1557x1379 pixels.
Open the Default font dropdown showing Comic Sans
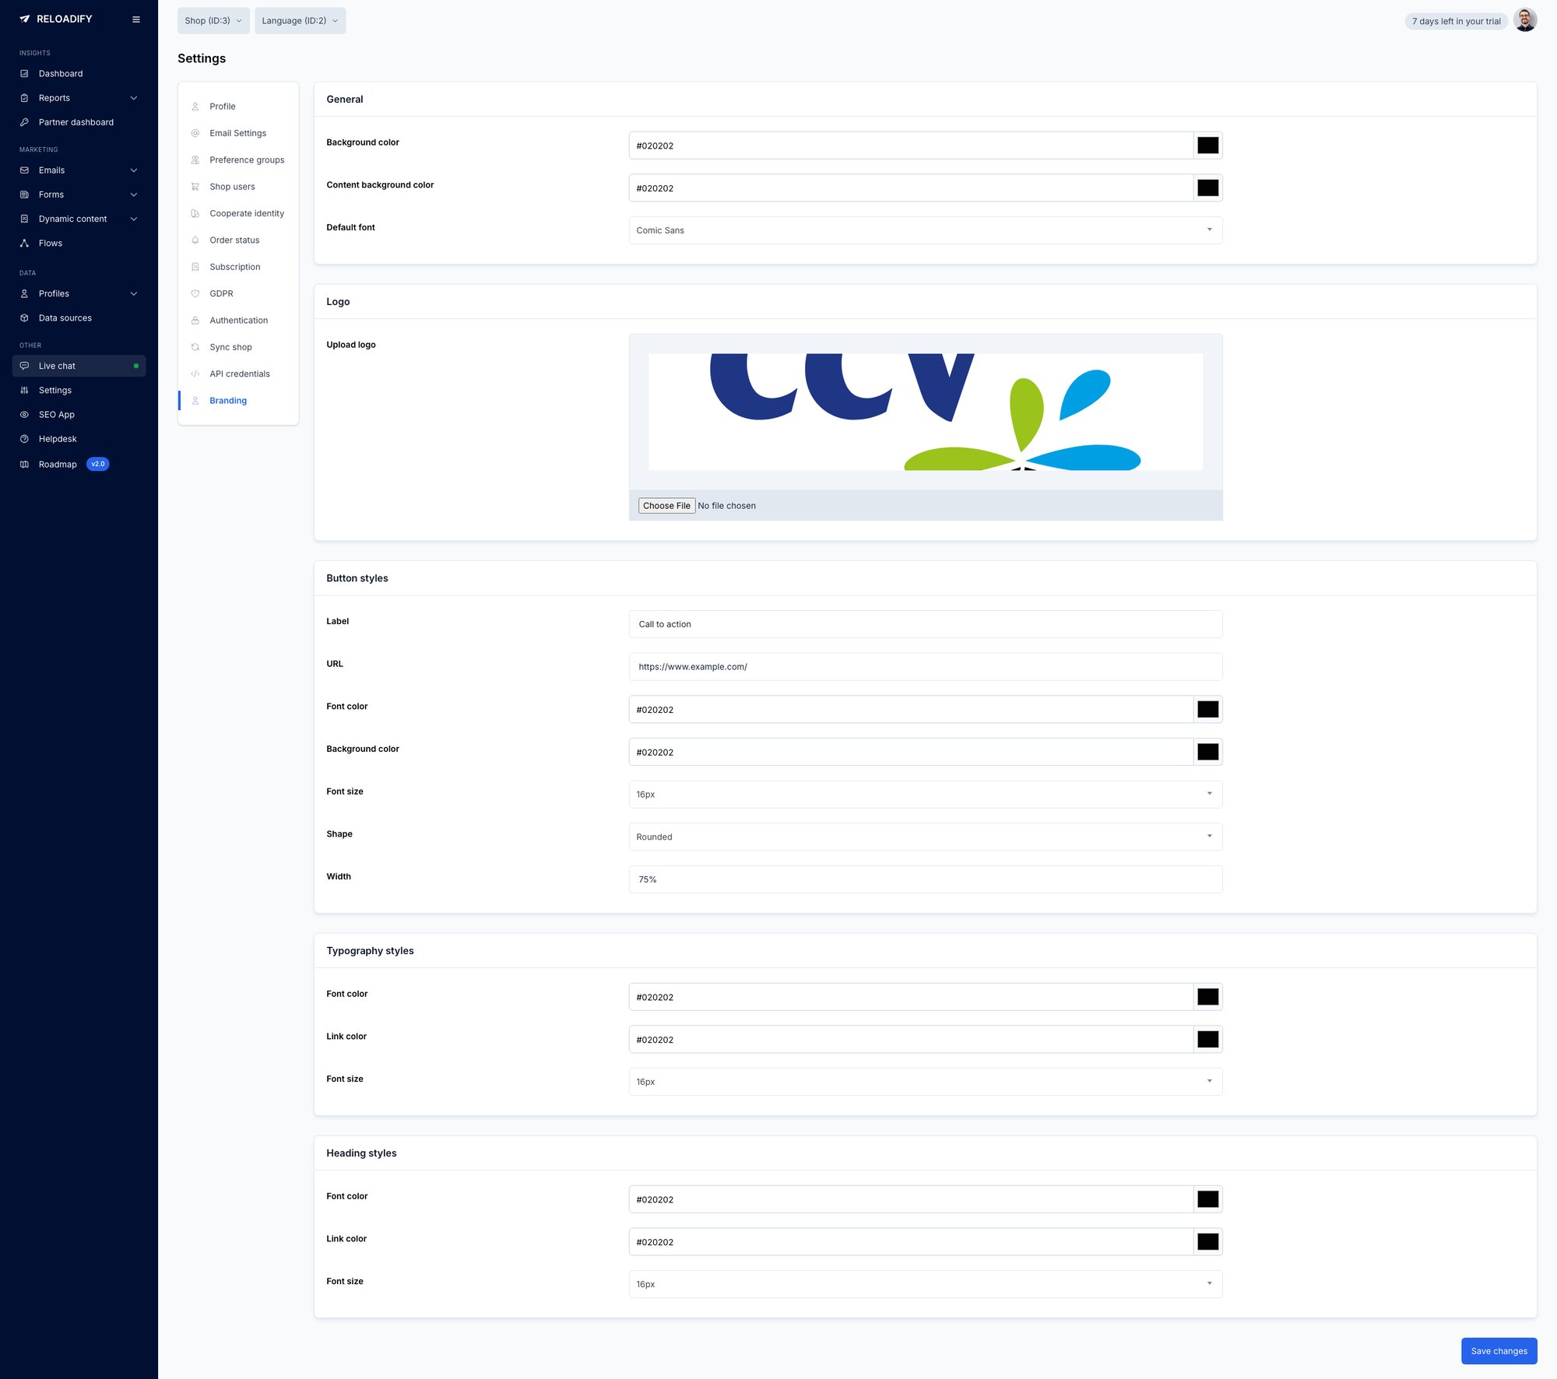tap(926, 230)
